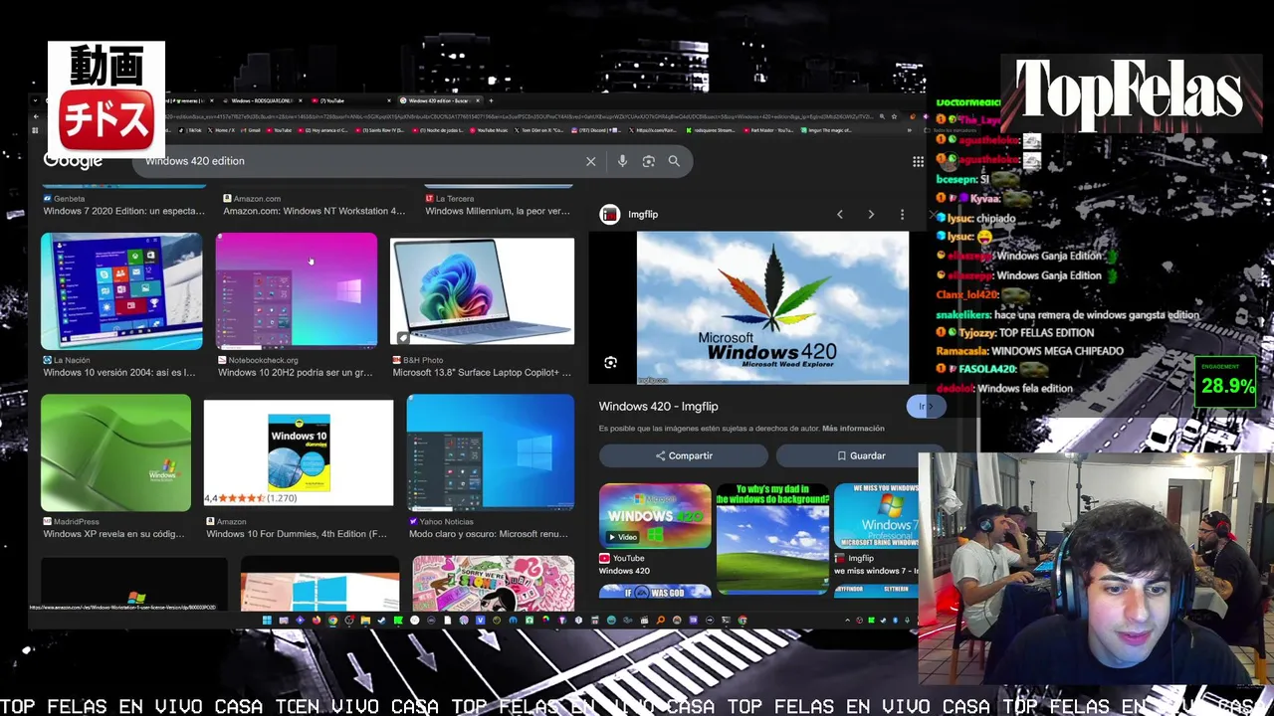Open the YouTube Music bookmark
The width and height of the screenshot is (1274, 716).
pos(489,130)
